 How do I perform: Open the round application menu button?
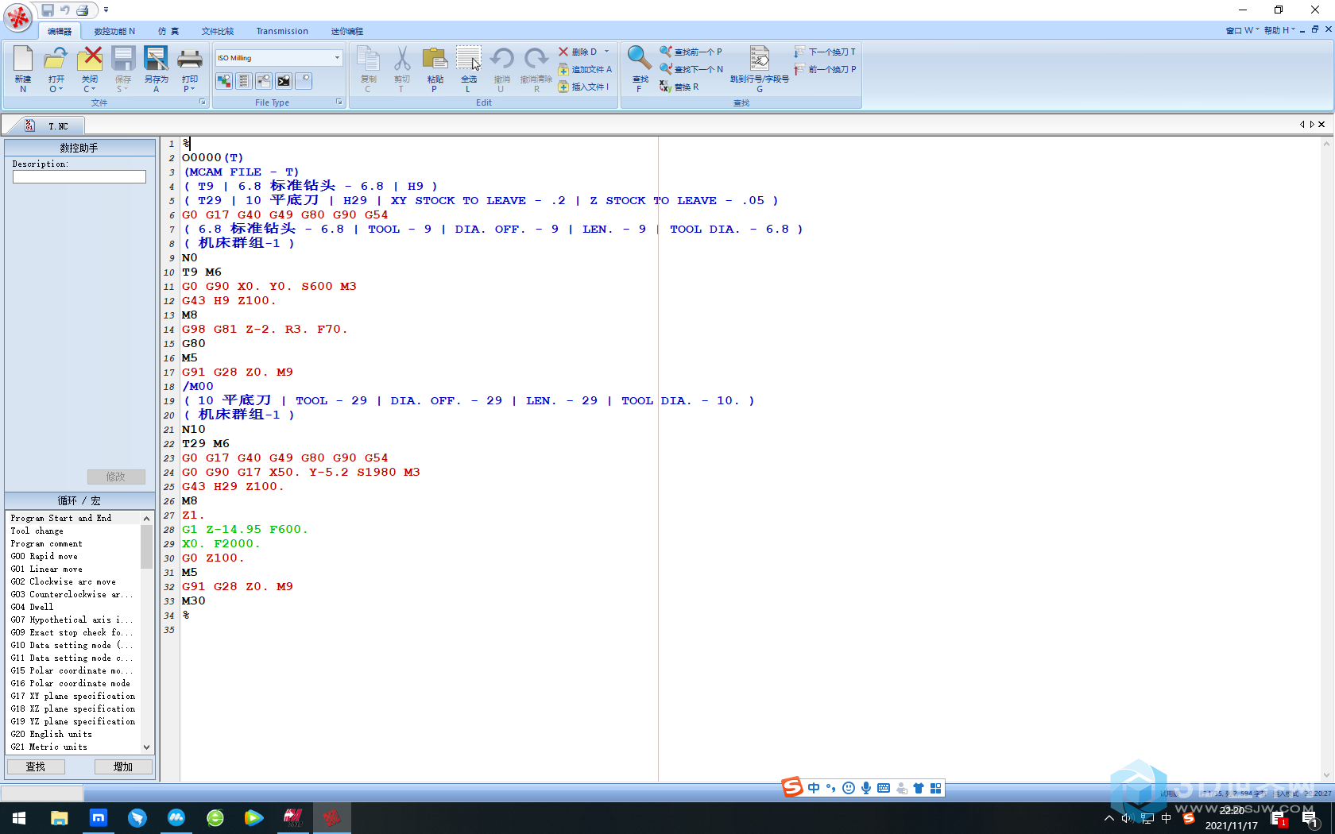[x=17, y=17]
